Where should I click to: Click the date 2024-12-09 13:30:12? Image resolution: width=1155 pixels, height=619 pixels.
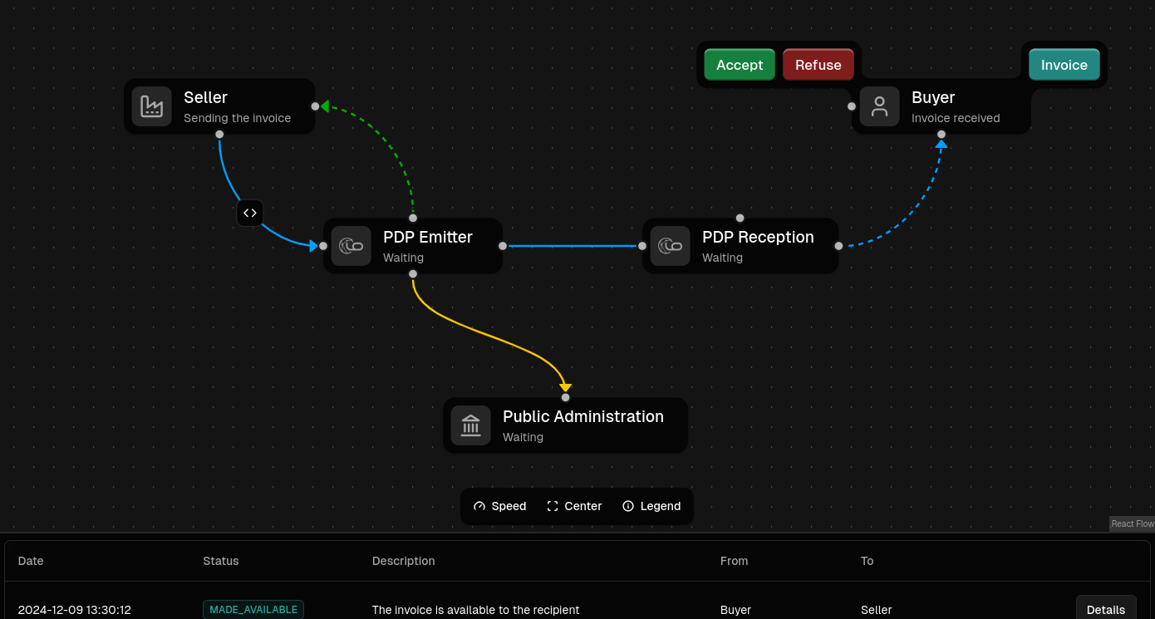point(75,610)
